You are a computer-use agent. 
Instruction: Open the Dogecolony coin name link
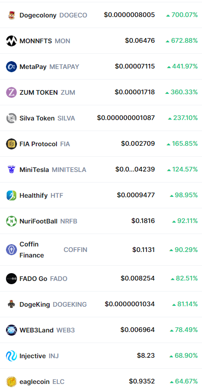pyautogui.click(x=38, y=15)
